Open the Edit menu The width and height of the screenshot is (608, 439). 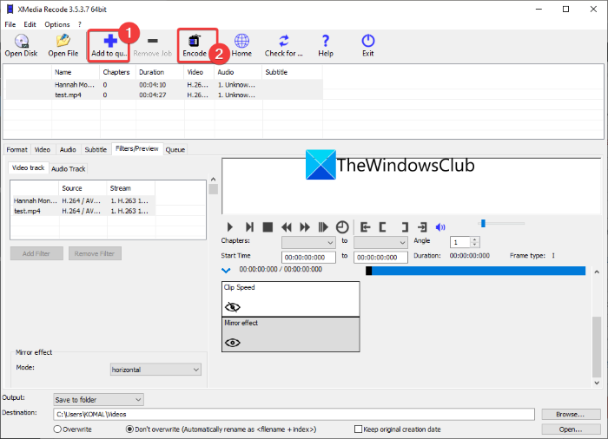(x=30, y=24)
